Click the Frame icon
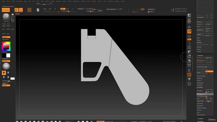Screen dimensions: 217x122 (x=189, y=47)
